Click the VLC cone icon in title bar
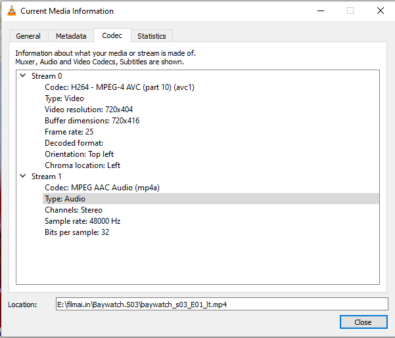395x338 pixels. click(x=12, y=11)
